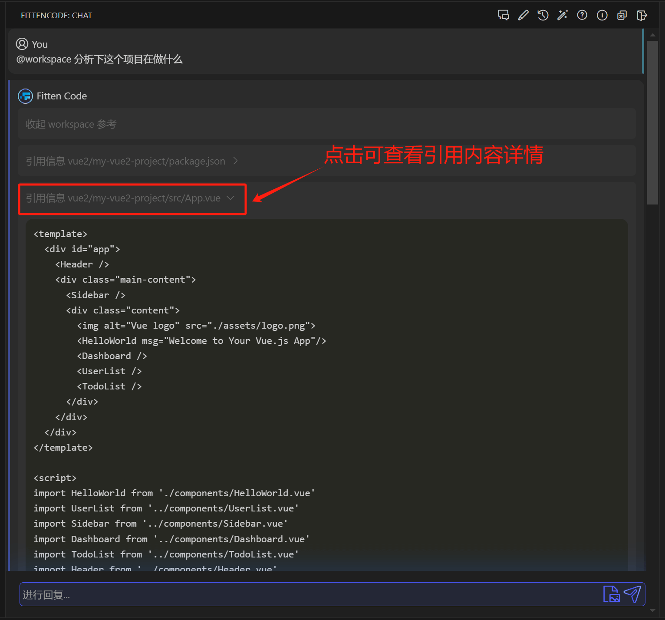The image size is (665, 620).
Task: Collapse the workspace reference section
Action: coord(71,124)
